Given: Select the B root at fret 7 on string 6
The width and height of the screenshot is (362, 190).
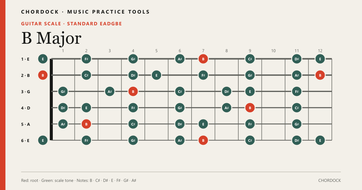Looking at the screenshot, I should [203, 140].
